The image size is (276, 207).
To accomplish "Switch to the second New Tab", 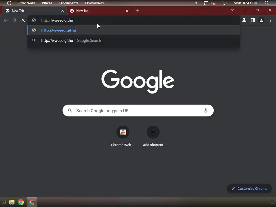I will click(x=99, y=11).
